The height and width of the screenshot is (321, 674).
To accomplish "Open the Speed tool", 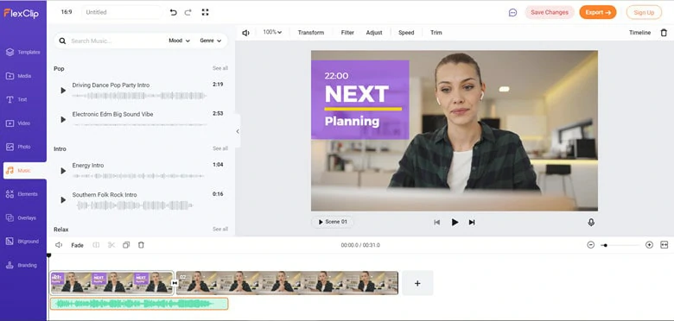I will click(x=406, y=33).
